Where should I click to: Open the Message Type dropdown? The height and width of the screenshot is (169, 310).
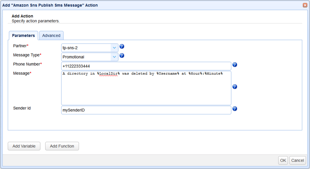(x=114, y=57)
